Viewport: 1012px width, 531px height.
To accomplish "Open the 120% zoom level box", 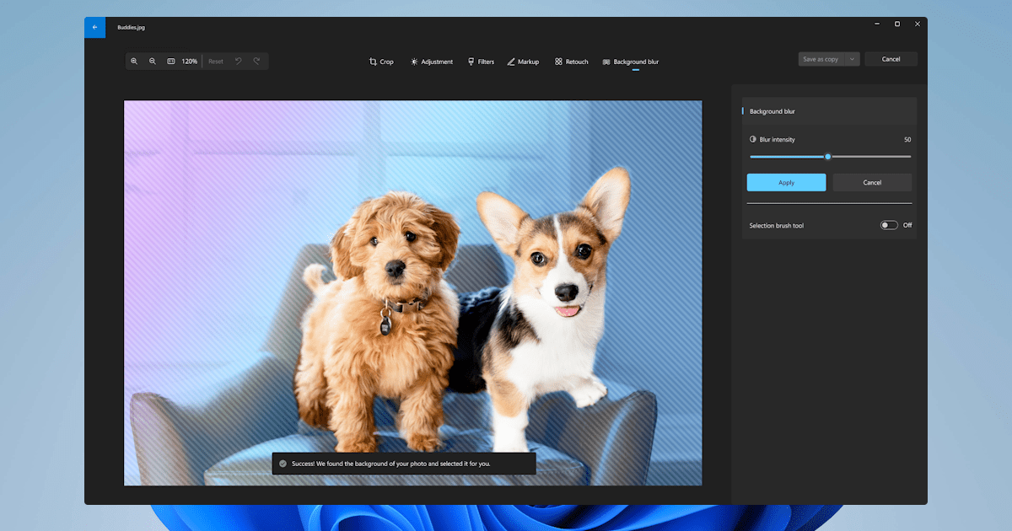I will pyautogui.click(x=190, y=62).
